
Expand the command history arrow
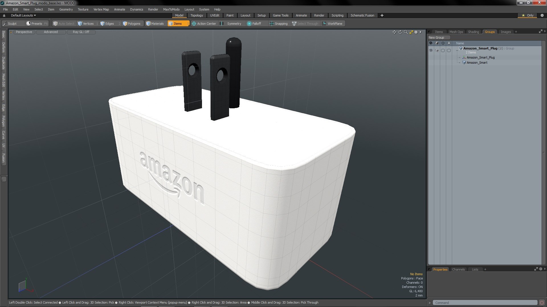[x=430, y=303]
